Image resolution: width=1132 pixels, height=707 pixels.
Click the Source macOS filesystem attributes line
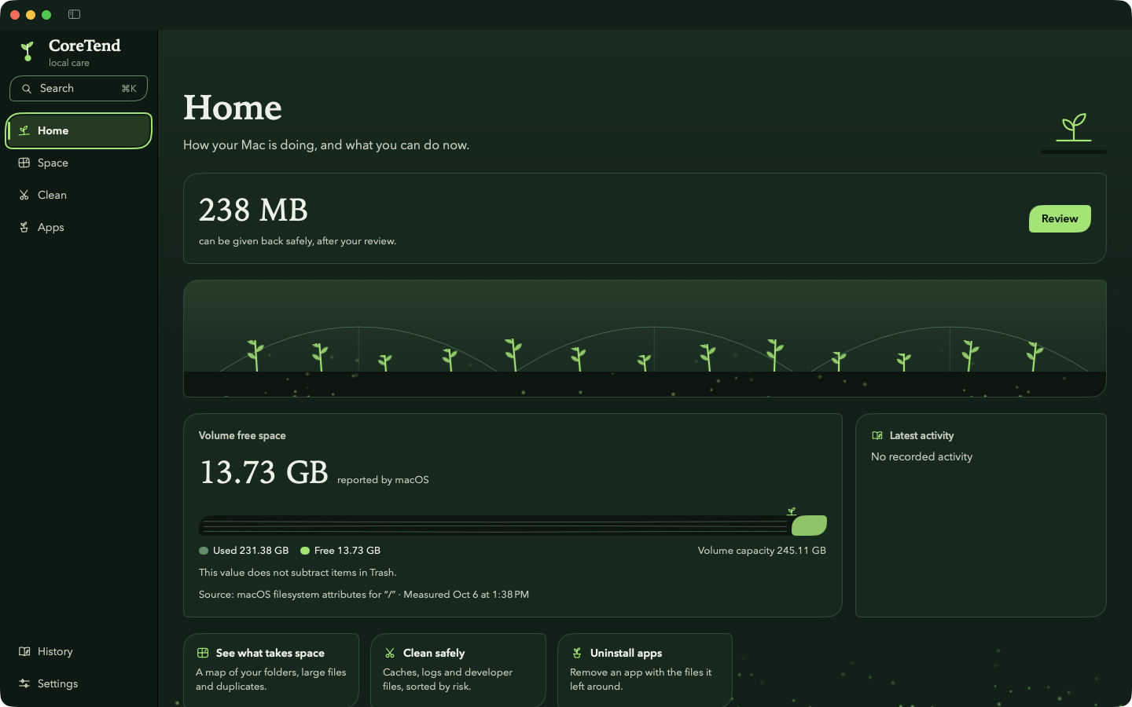tap(364, 595)
